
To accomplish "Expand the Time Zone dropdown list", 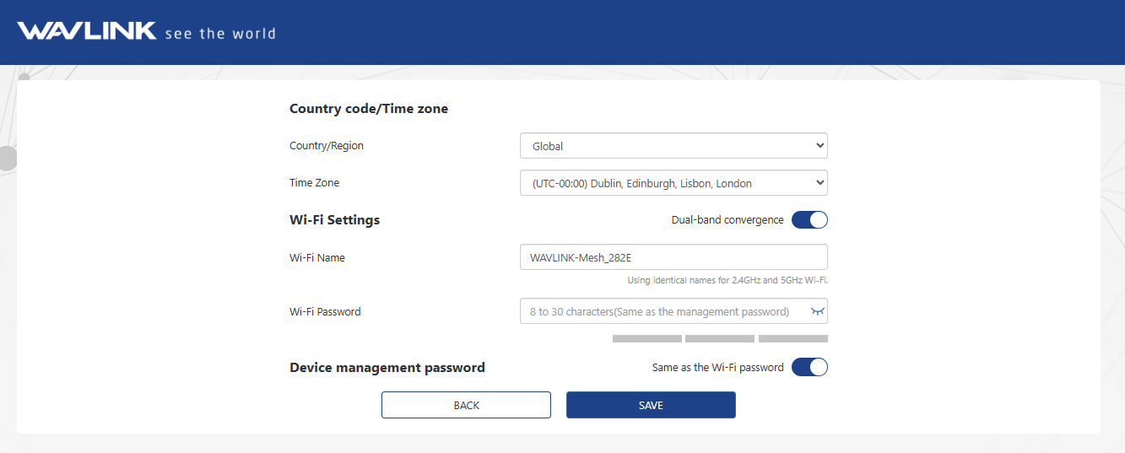I will (673, 183).
